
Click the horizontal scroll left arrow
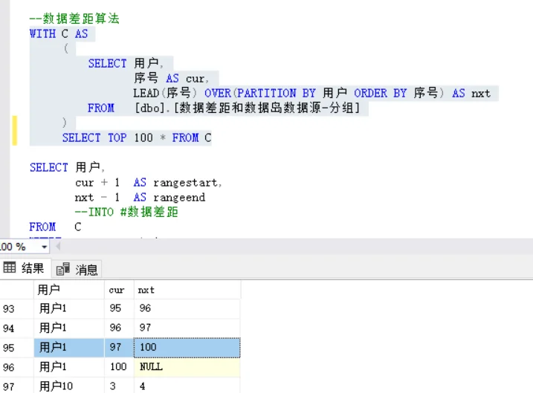point(58,246)
